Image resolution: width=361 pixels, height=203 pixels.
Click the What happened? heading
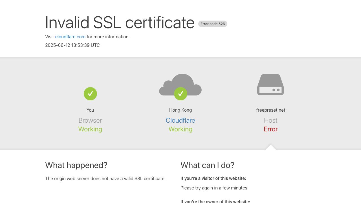[x=76, y=165]
